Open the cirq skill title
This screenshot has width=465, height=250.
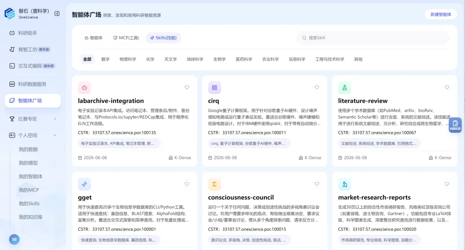point(214,101)
